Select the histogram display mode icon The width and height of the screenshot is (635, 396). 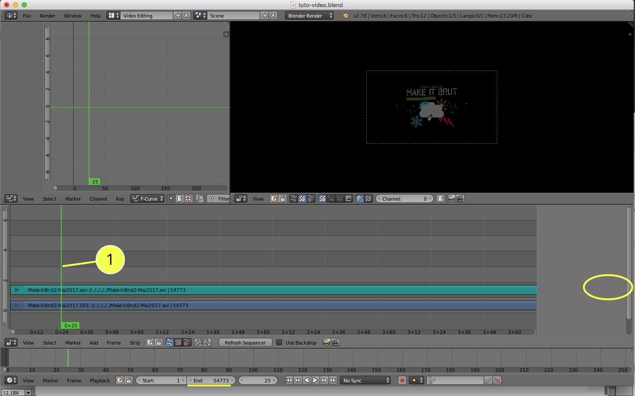(348, 198)
